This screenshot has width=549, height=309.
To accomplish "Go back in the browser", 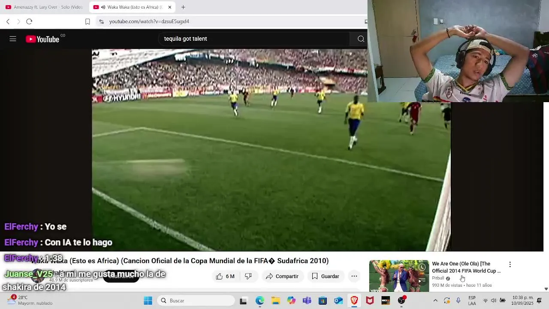I will click(x=8, y=21).
